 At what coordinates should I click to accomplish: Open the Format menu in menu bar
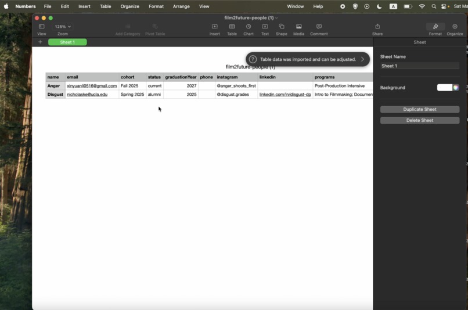[x=156, y=6]
